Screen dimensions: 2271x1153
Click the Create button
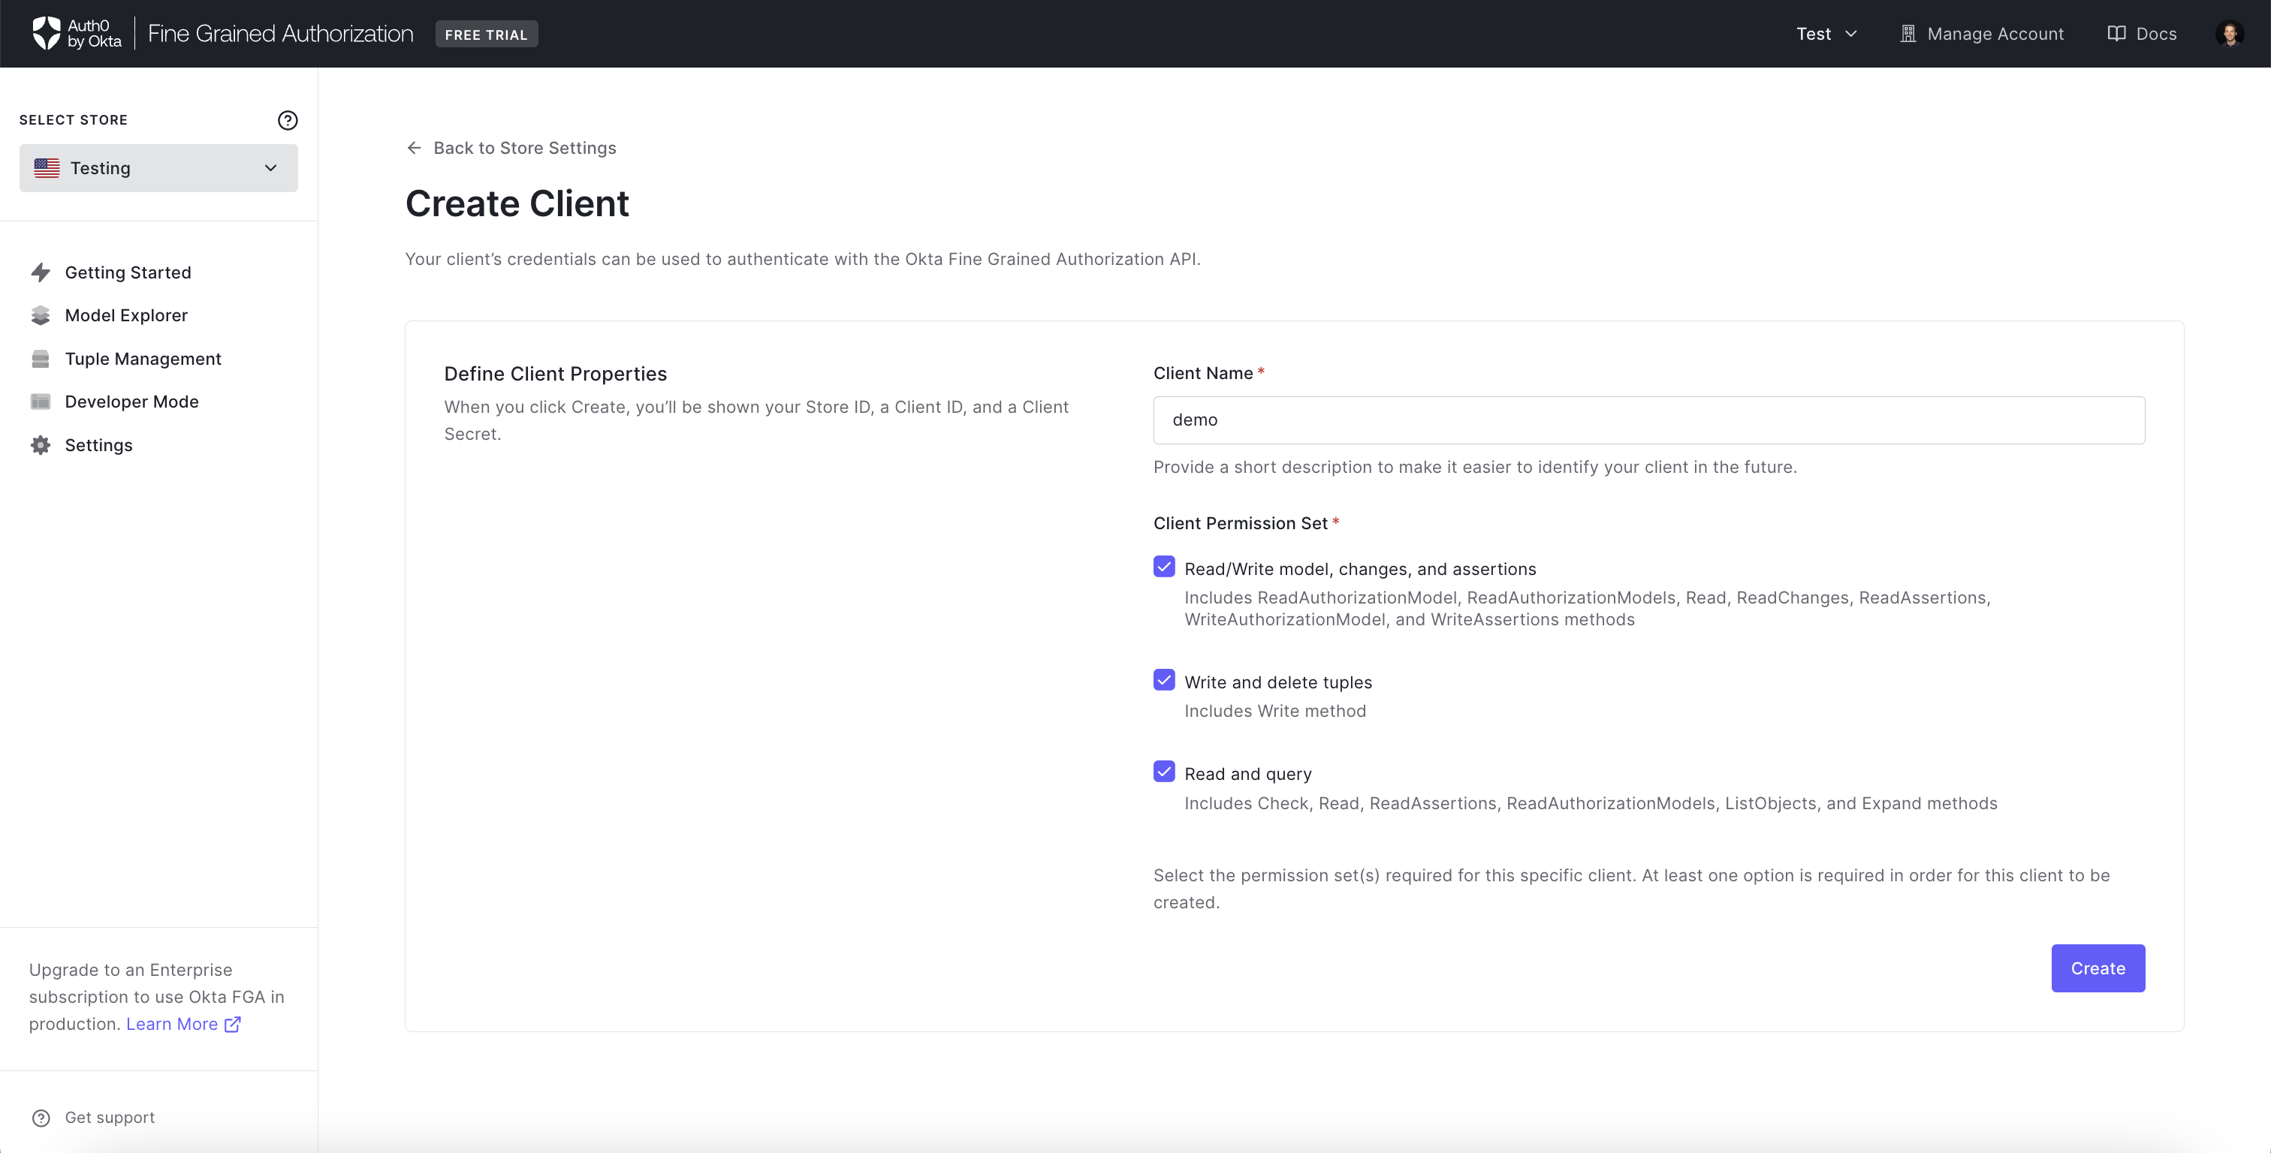[x=2098, y=968]
